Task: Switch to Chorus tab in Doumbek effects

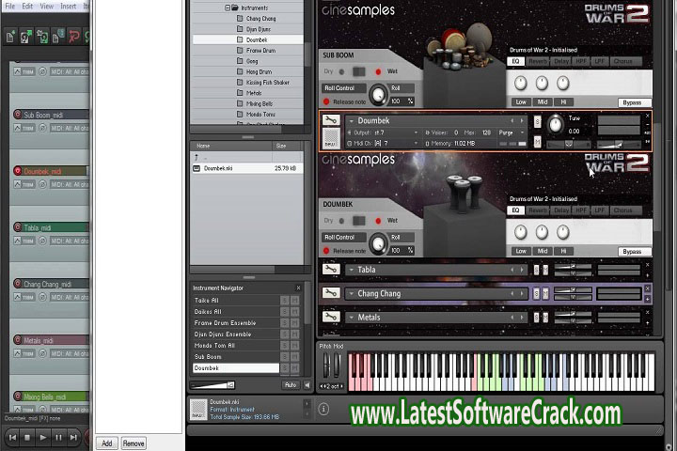Action: point(623,210)
